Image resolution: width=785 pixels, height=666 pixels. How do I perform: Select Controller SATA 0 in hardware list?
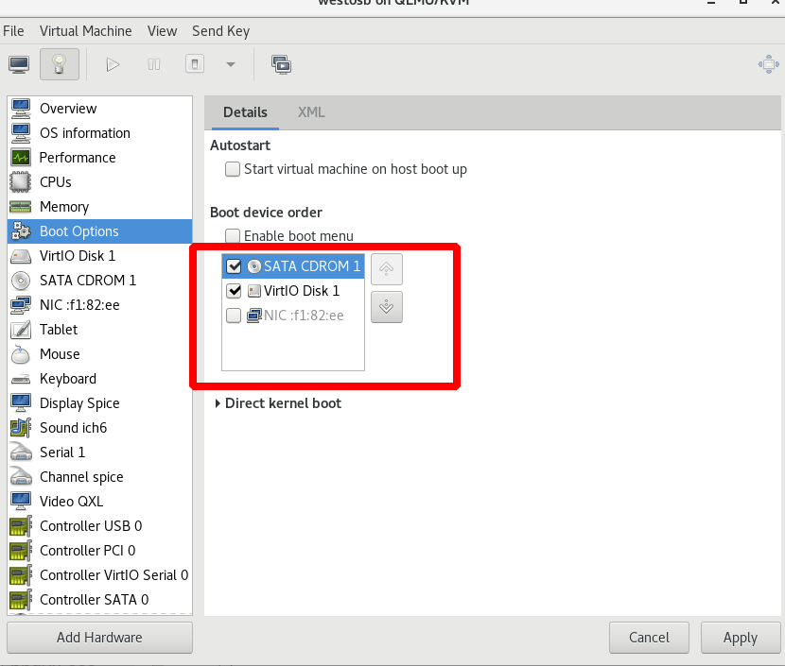tap(100, 600)
